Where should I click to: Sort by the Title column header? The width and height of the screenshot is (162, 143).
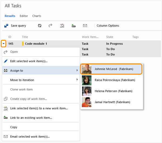(25, 37)
